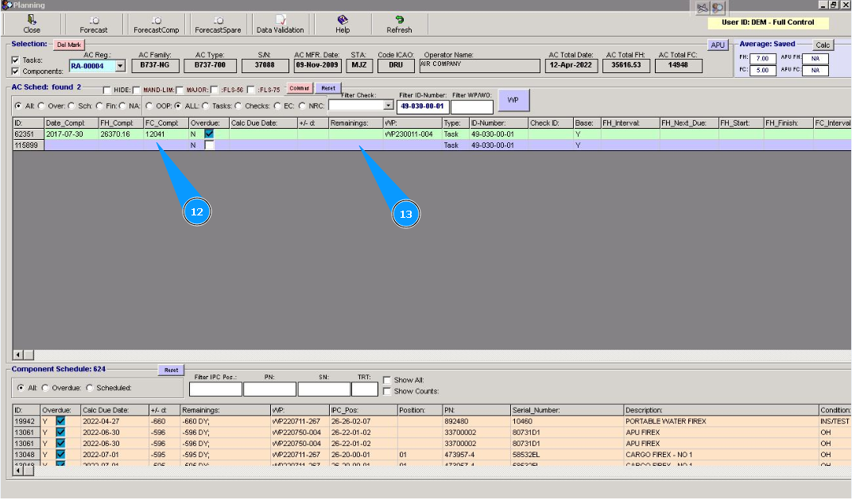Click the Filter ID-Number field
The width and height of the screenshot is (852, 500).
[x=422, y=107]
